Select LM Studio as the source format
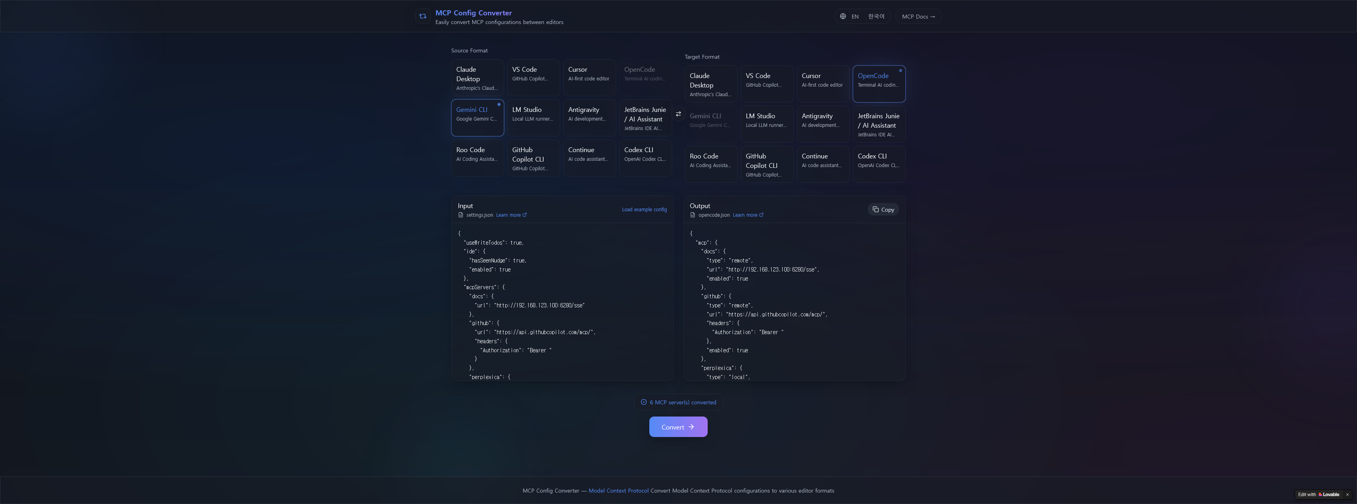Screen dimensions: 1357x504 (x=533, y=117)
